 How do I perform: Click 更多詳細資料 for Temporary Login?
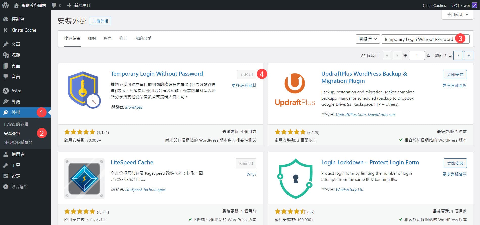coord(244,85)
